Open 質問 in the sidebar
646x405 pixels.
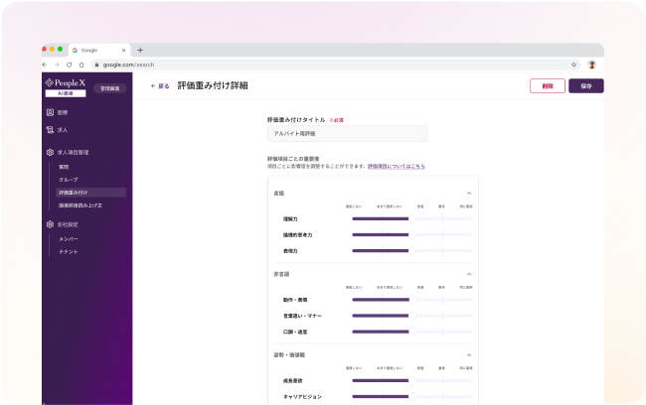pos(64,167)
